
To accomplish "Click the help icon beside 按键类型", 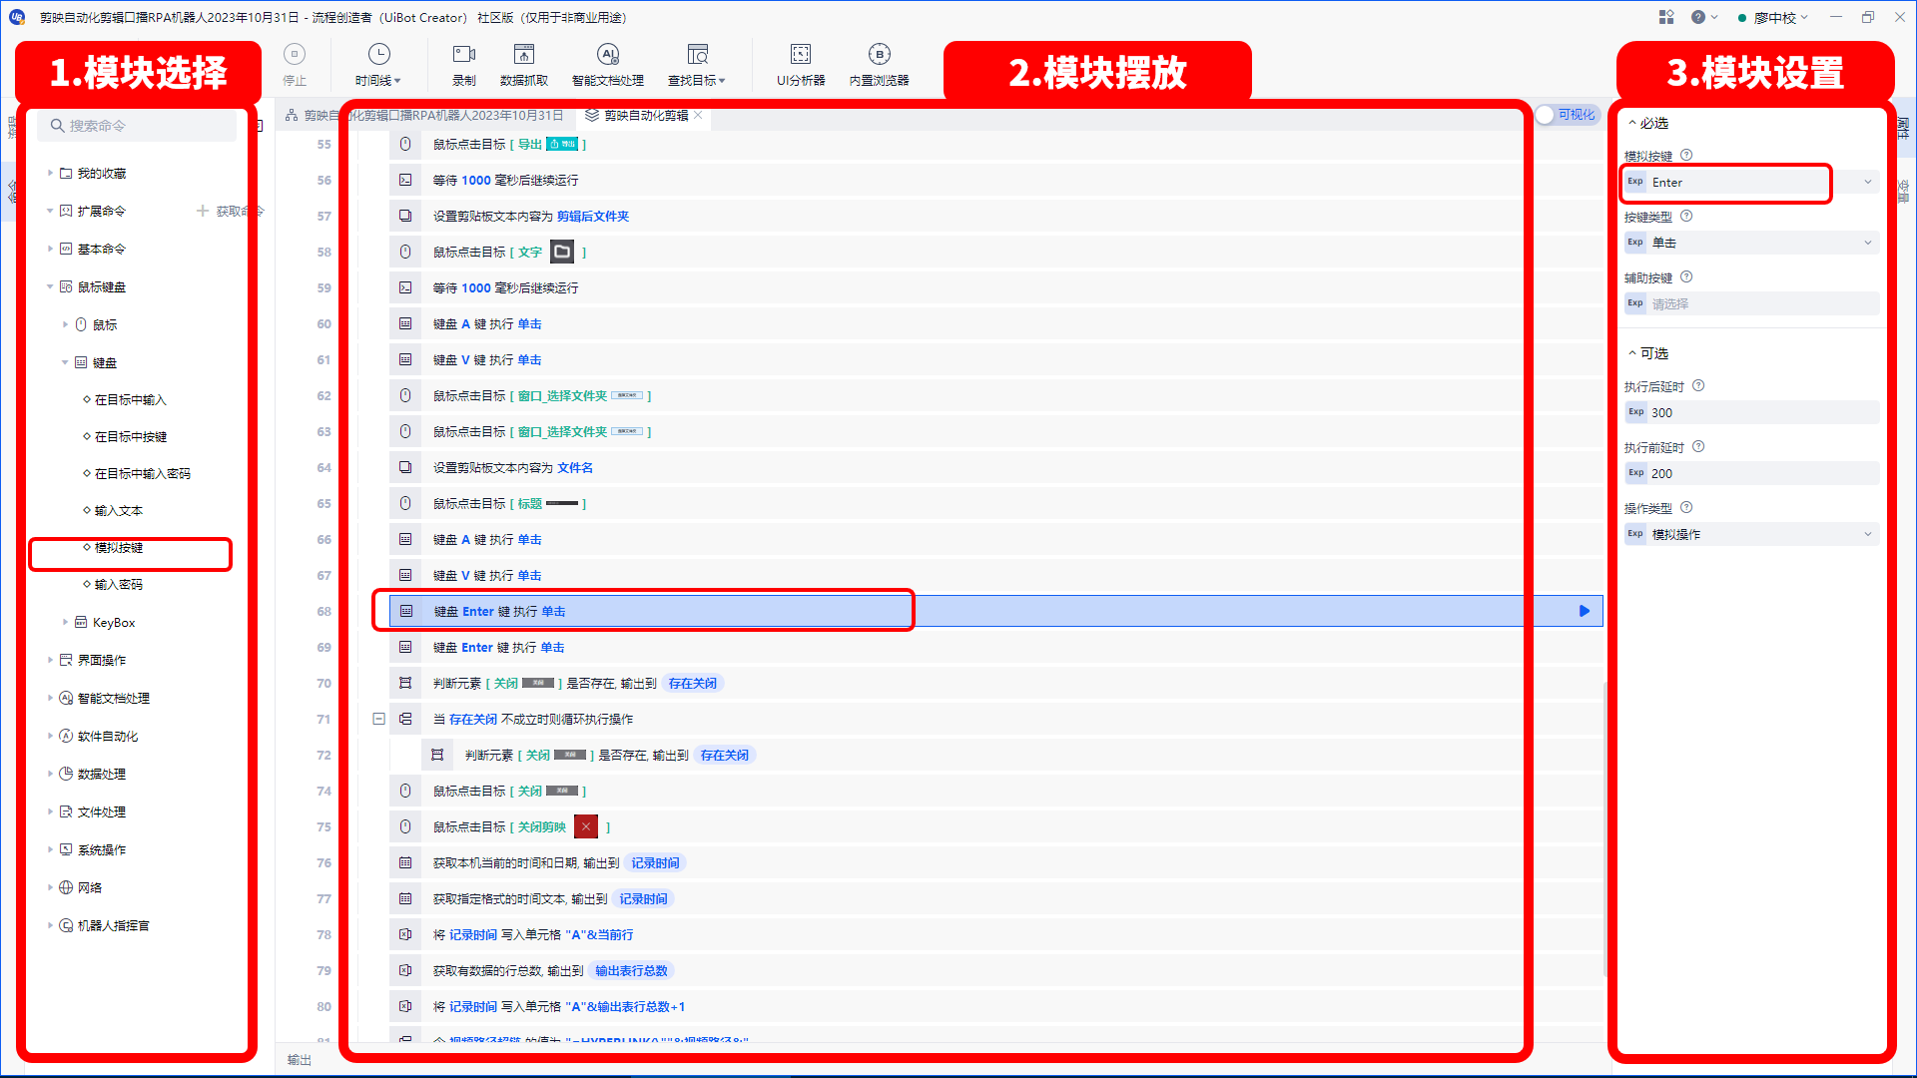I will (1686, 217).
